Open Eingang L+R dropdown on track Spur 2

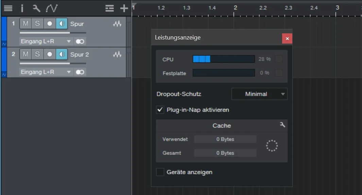[46, 72]
